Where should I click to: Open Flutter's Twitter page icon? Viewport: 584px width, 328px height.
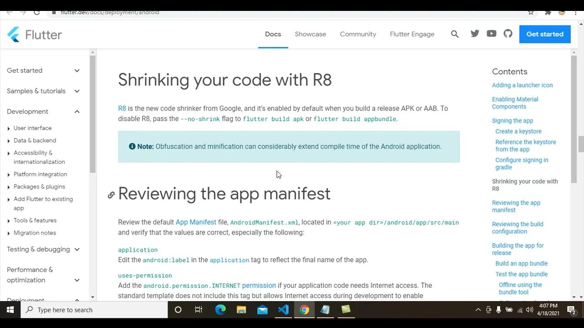tap(475, 34)
